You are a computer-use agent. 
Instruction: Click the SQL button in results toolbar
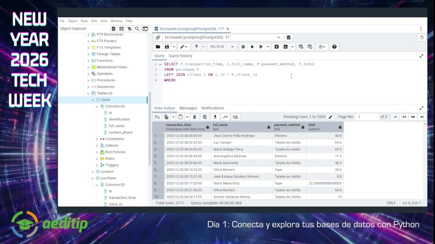click(236, 117)
